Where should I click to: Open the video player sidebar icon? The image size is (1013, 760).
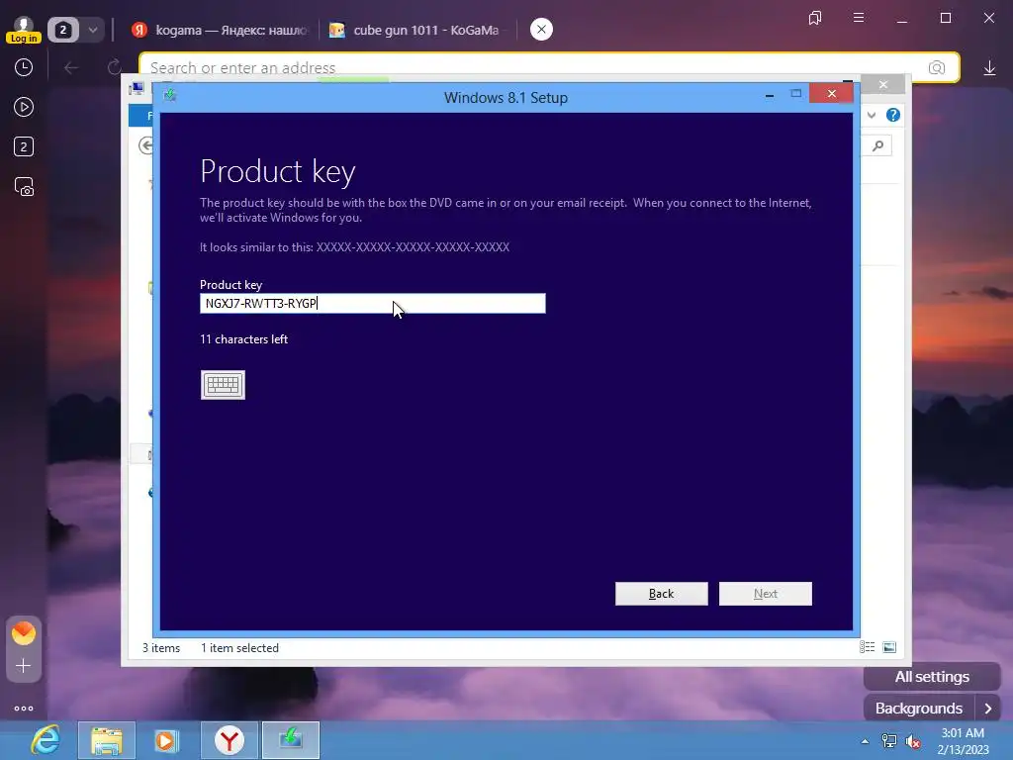[24, 107]
